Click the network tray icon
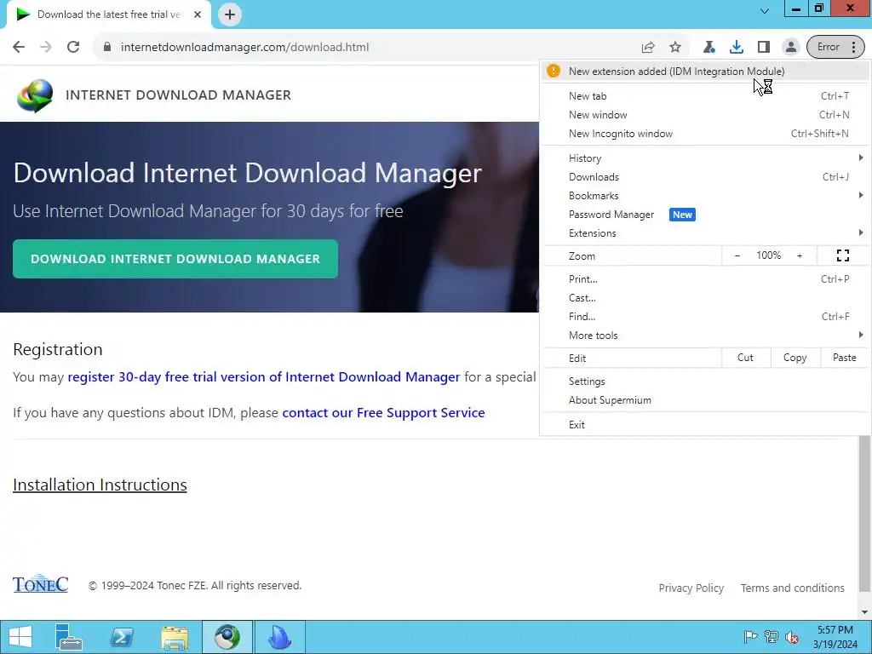872x654 pixels. point(771,637)
